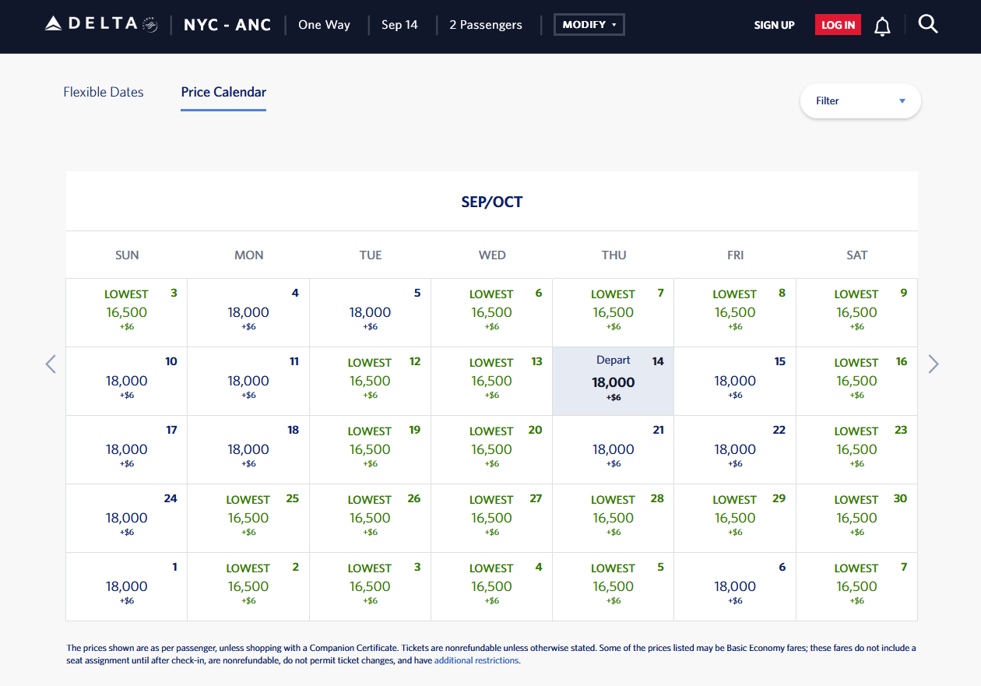Click the selected Depart 14 cell

point(614,382)
